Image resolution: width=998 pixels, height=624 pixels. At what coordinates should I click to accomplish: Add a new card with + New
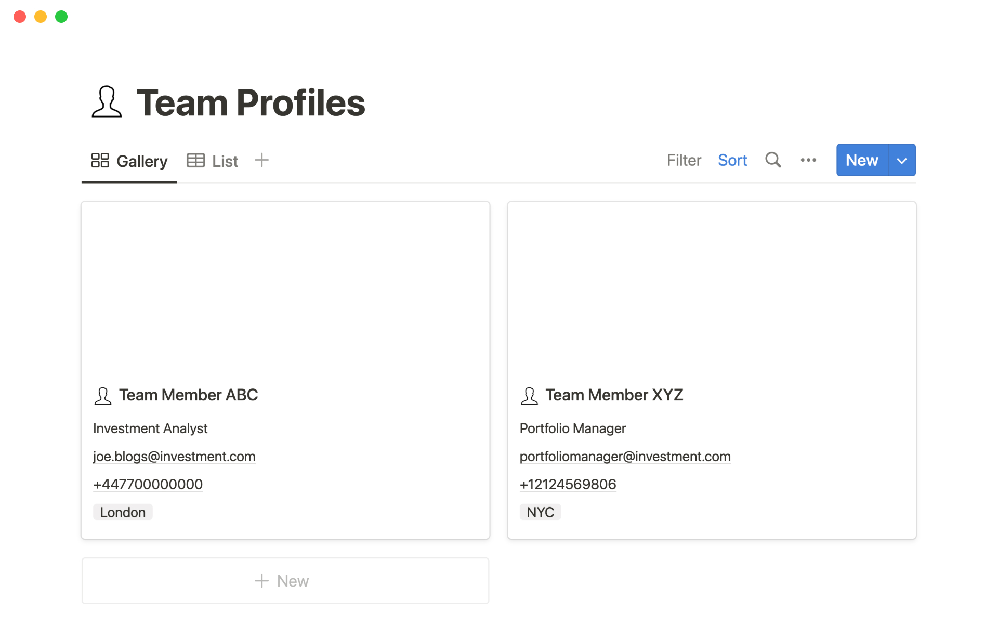tap(285, 581)
